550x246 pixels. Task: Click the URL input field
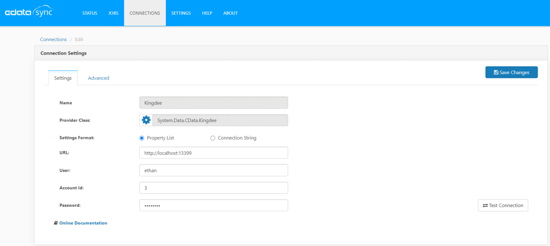[x=214, y=153]
